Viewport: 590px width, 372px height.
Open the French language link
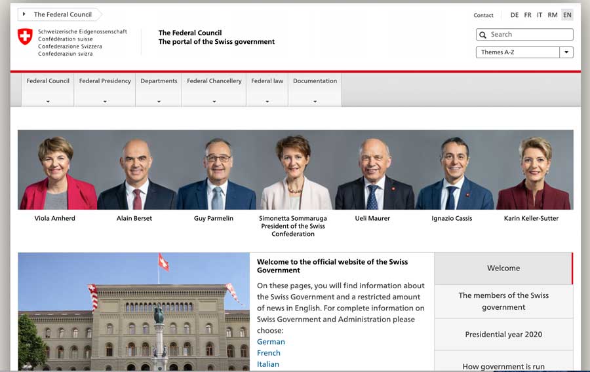coord(269,353)
